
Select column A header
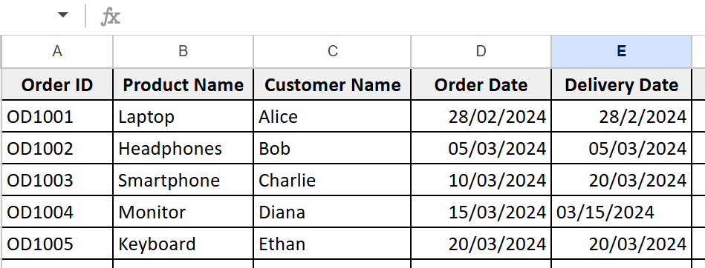point(57,52)
